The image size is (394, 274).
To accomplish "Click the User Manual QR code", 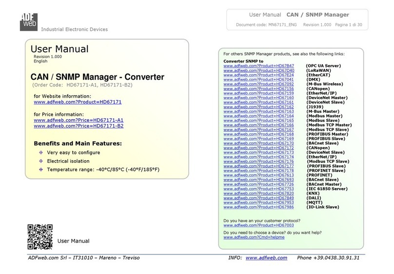I will tap(40, 237).
